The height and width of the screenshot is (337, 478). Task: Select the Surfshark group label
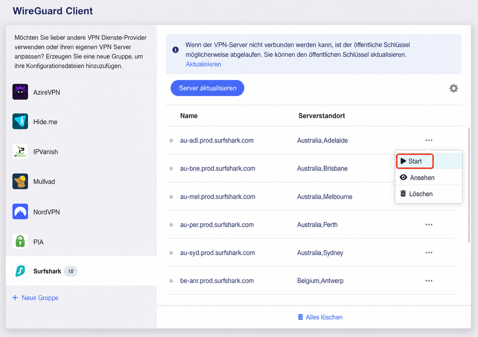47,271
